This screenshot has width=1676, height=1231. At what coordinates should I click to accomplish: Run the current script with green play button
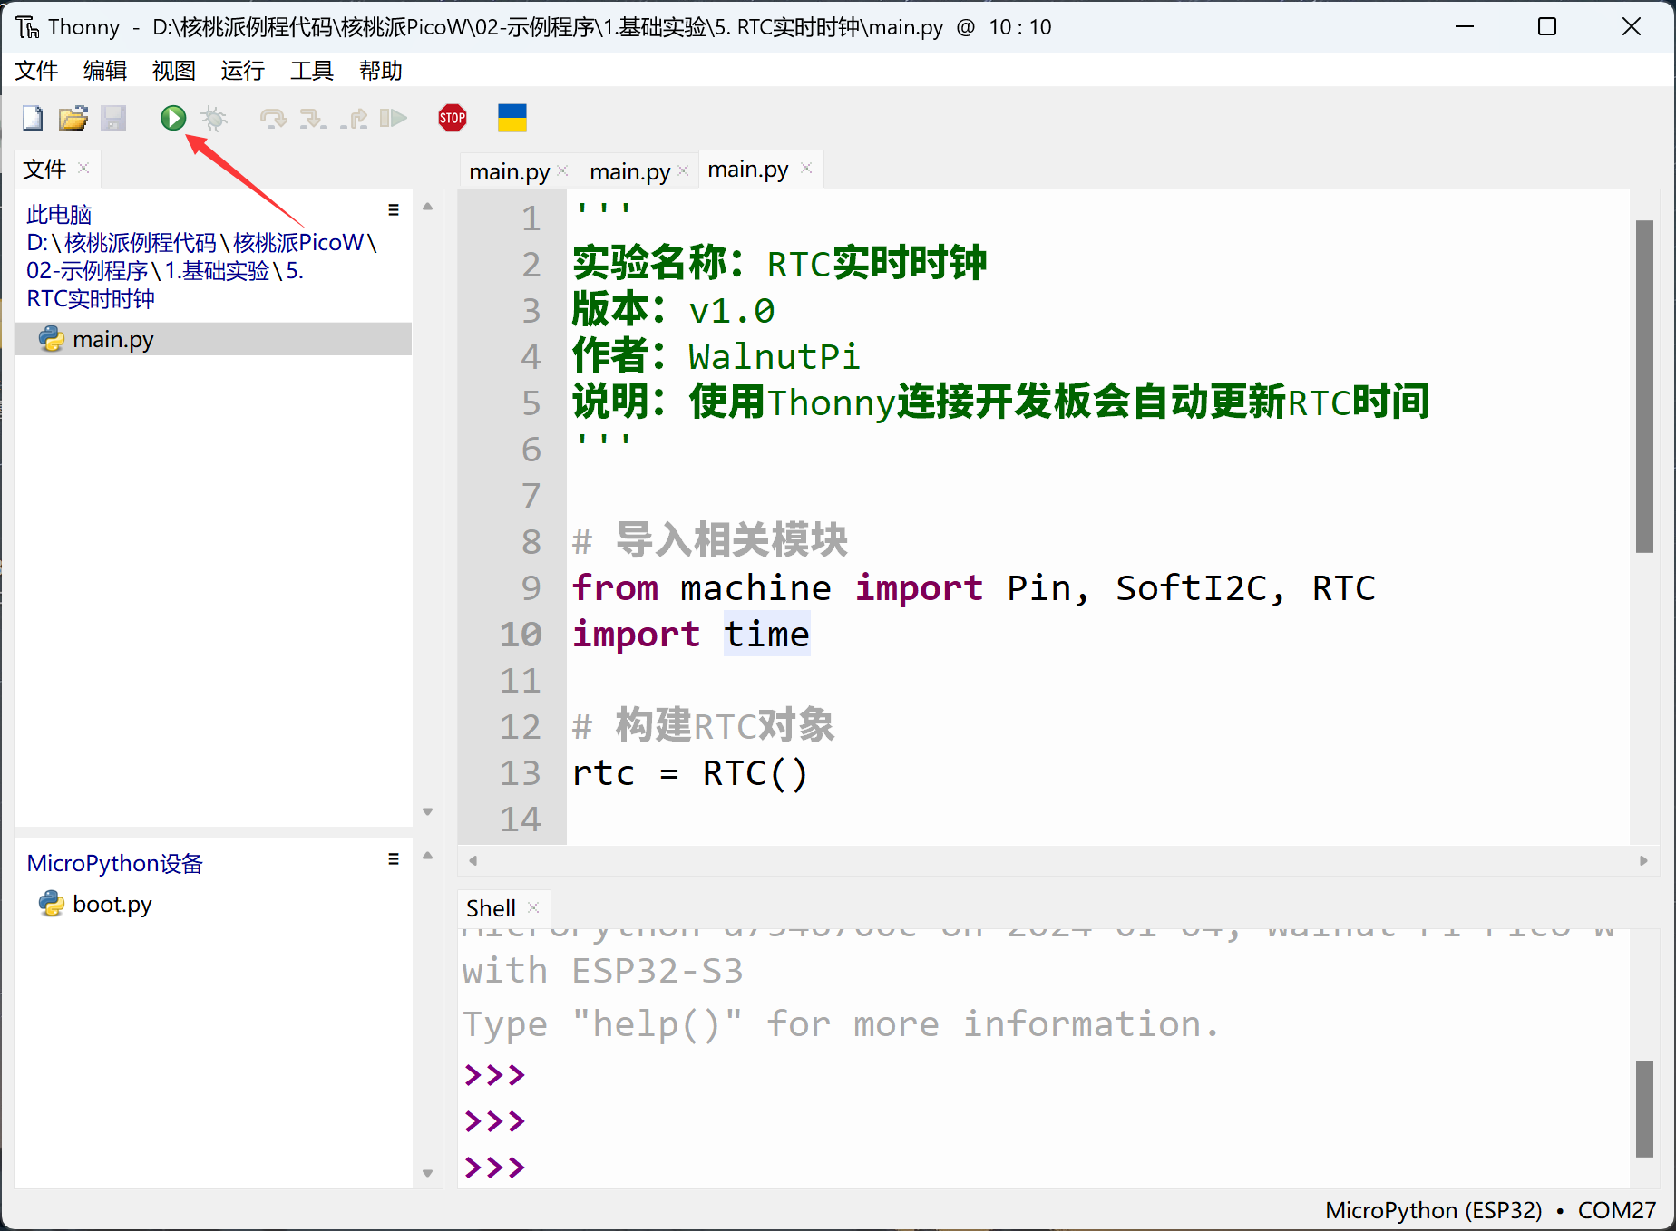[172, 118]
